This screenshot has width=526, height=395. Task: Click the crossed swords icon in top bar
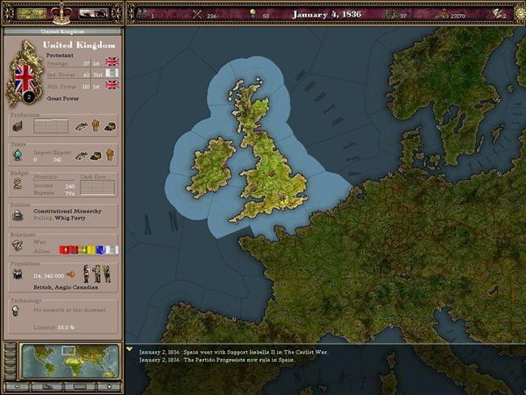click(x=197, y=14)
